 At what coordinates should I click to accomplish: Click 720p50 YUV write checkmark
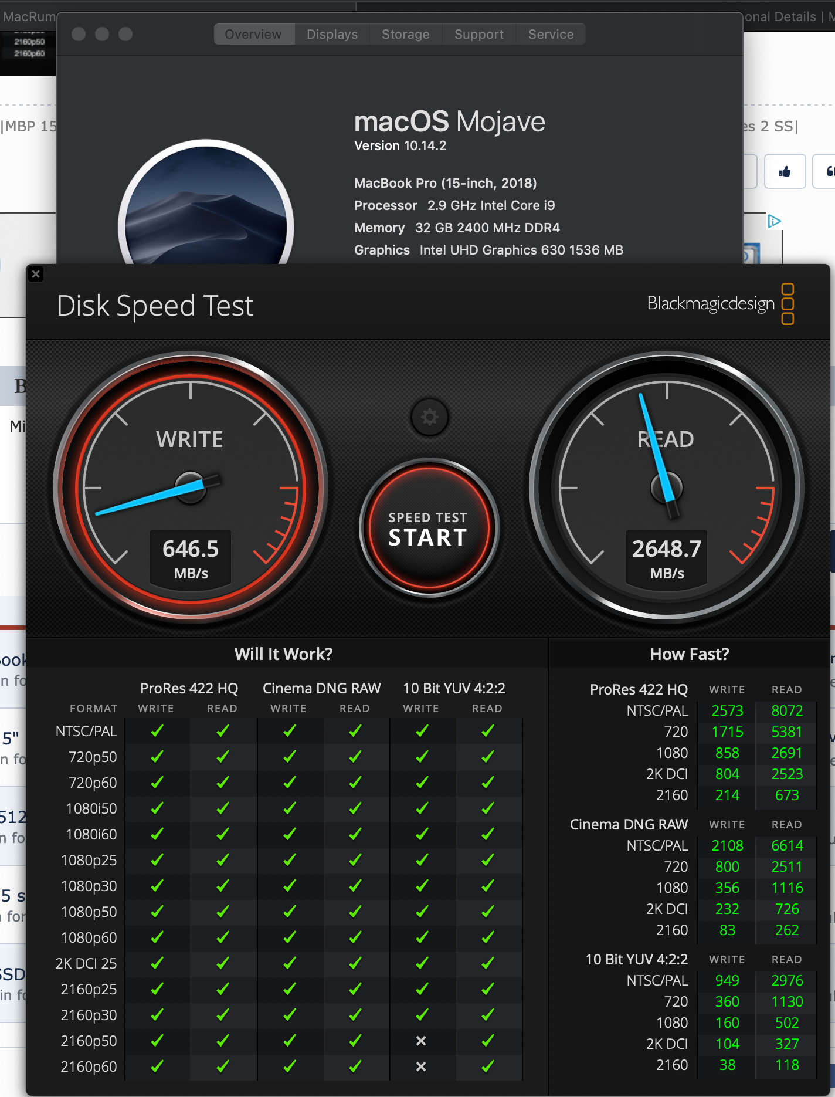[x=422, y=757]
